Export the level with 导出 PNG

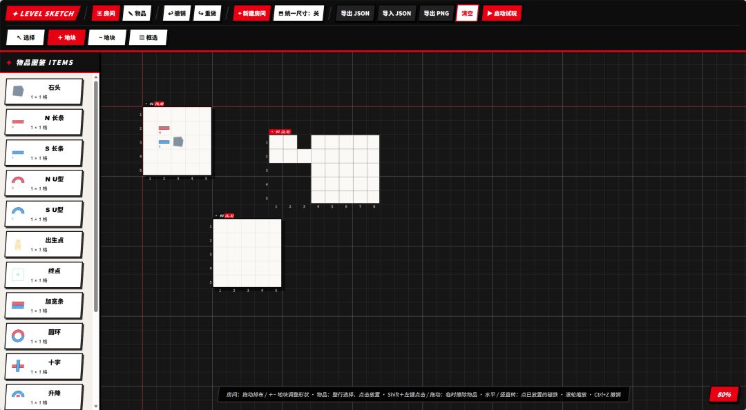pos(437,13)
